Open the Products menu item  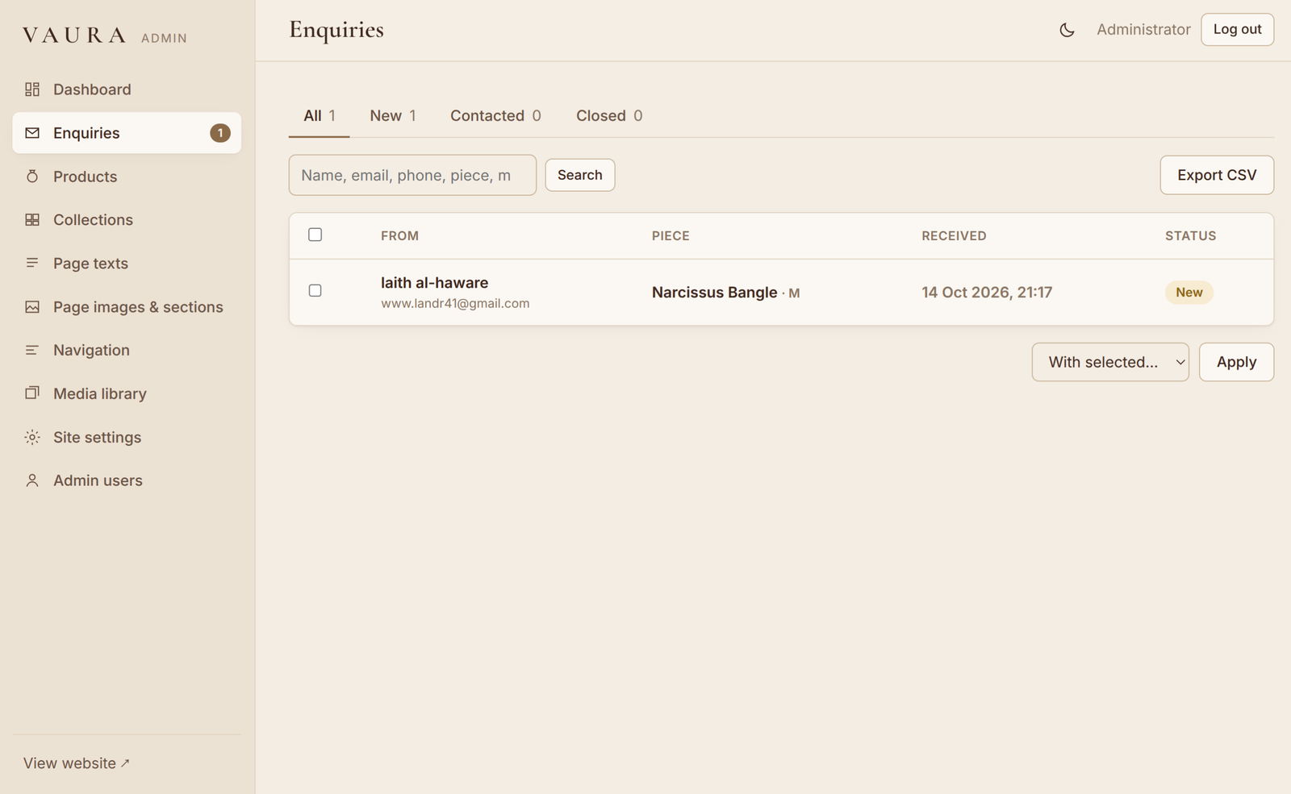(x=127, y=177)
